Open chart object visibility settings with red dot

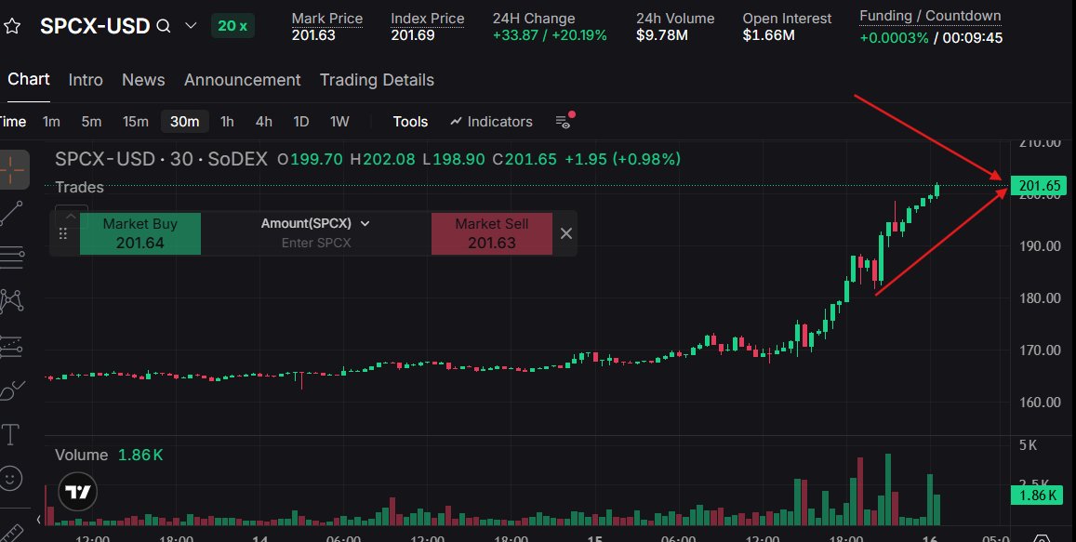point(564,122)
